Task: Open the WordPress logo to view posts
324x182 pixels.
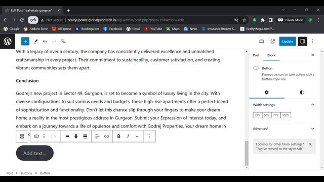Action: (x=8, y=41)
